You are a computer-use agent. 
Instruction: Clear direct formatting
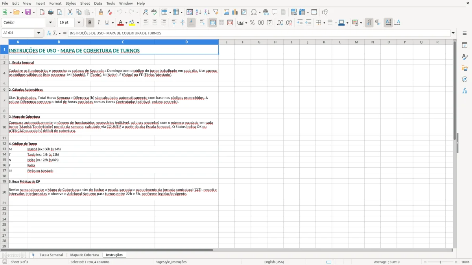tap(110, 12)
